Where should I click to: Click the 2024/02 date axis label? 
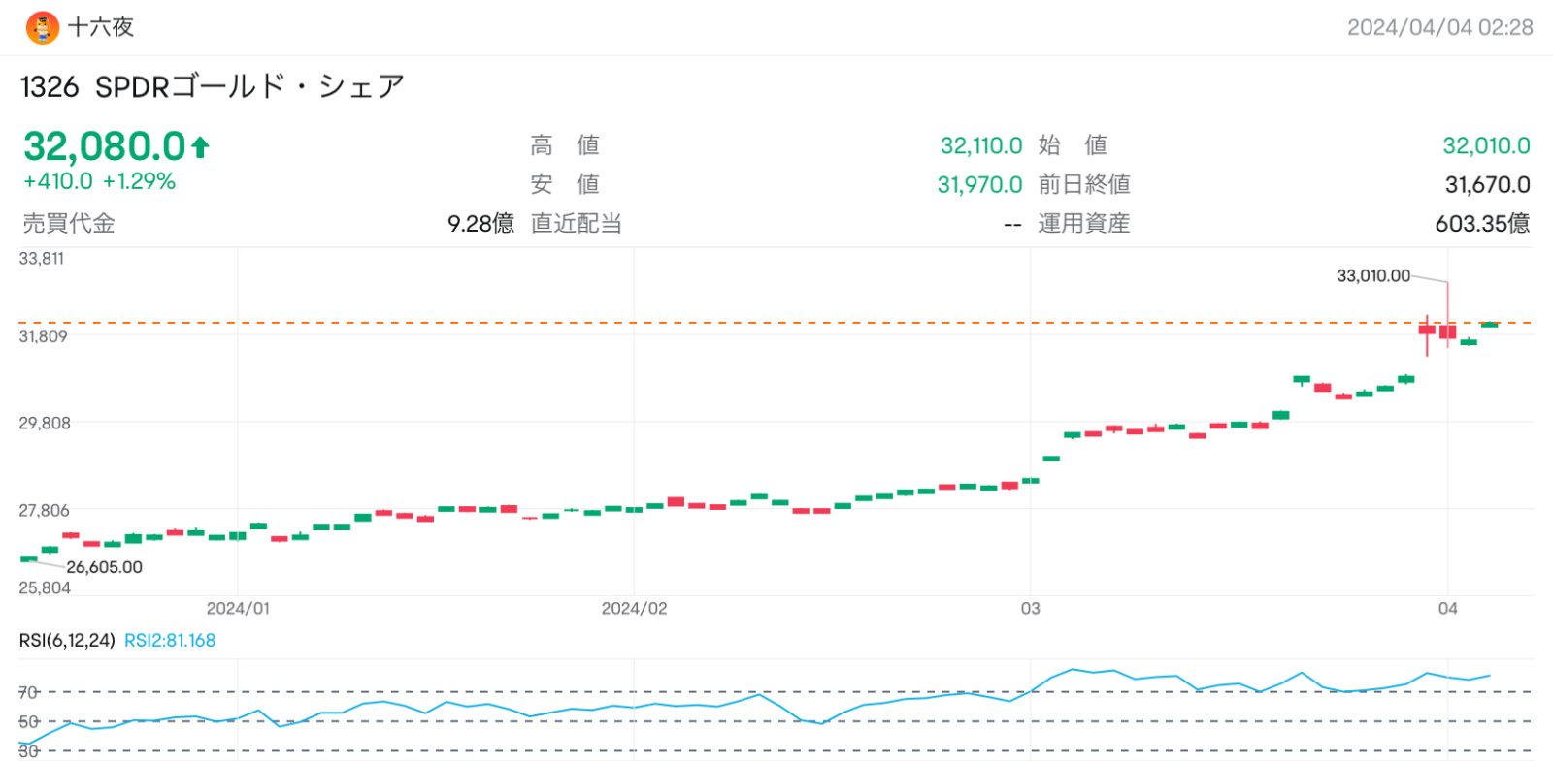coord(634,609)
